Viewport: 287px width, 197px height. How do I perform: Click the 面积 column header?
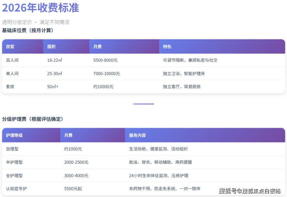51,46
